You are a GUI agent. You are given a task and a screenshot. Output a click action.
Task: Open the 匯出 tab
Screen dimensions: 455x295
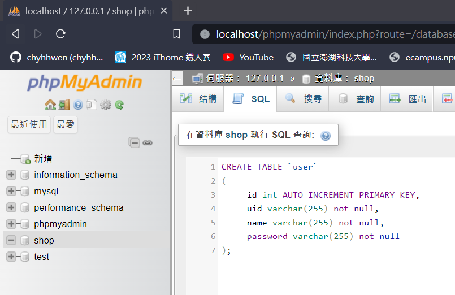408,99
